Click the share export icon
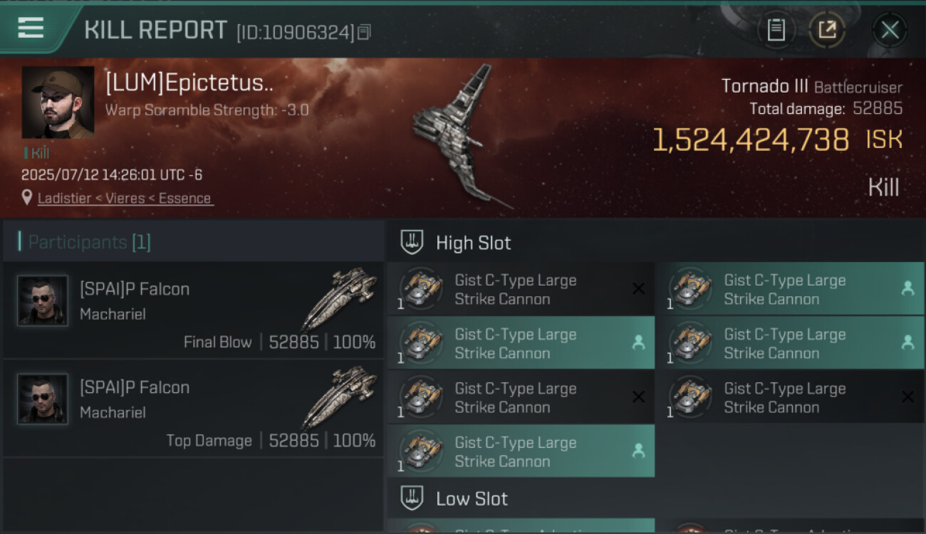The image size is (926, 534). coord(827,30)
